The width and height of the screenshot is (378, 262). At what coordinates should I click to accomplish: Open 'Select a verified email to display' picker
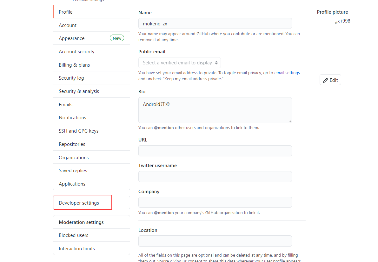(179, 62)
